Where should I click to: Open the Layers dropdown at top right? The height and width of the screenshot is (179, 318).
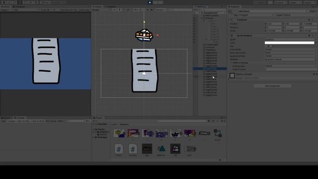point(295,2)
